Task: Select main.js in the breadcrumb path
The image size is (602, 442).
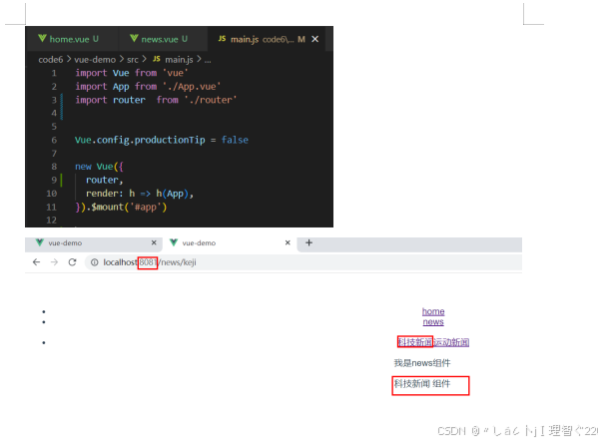Action: coord(179,60)
